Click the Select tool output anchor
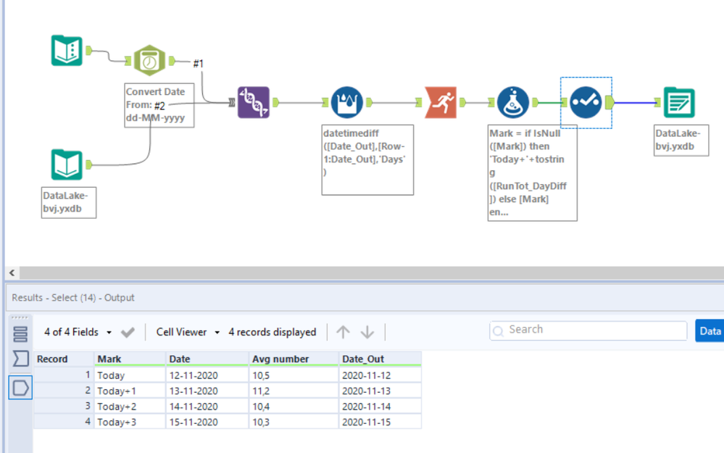The image size is (724, 453). point(609,102)
